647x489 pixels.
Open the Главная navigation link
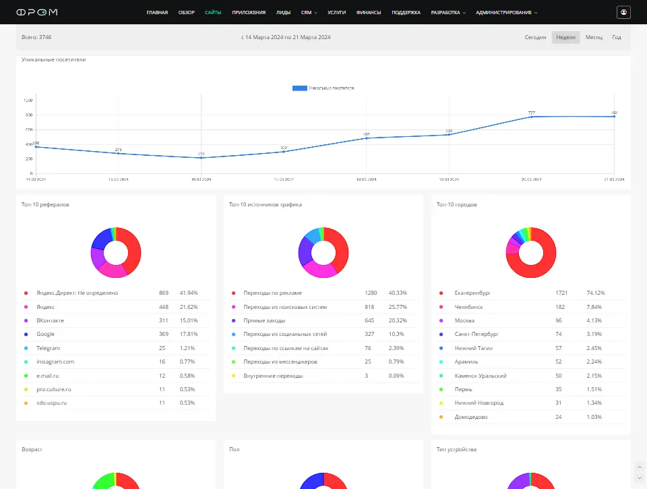157,12
